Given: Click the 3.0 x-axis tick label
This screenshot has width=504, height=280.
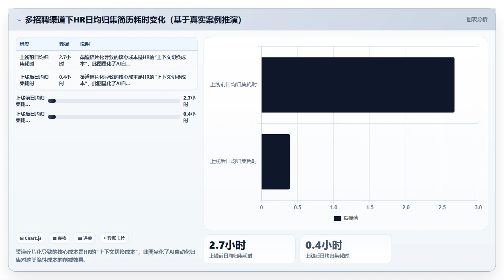Looking at the screenshot, I should pos(478,208).
